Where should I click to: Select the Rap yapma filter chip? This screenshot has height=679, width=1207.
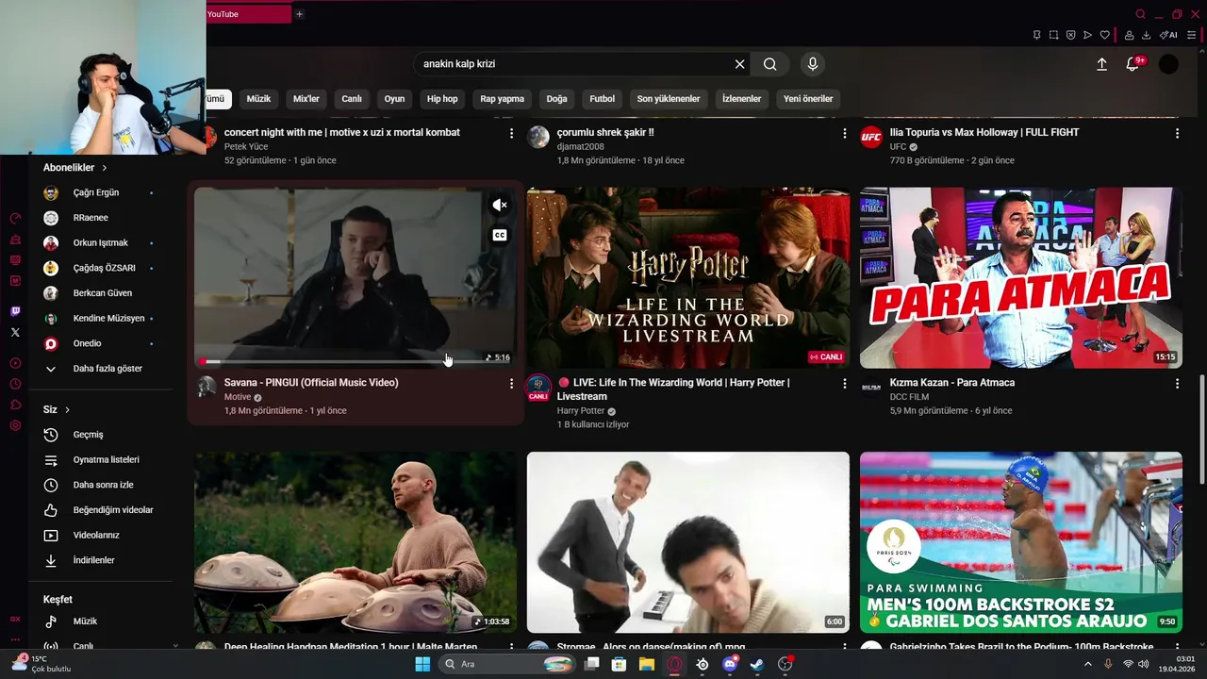coord(502,99)
